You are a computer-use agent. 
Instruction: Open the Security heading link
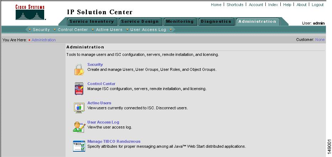[x=95, y=64]
